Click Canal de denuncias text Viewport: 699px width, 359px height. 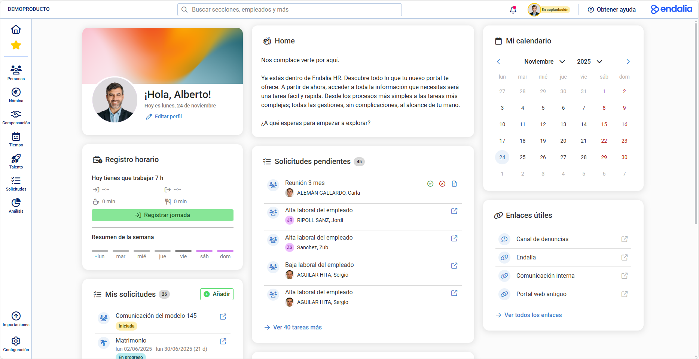(x=542, y=239)
